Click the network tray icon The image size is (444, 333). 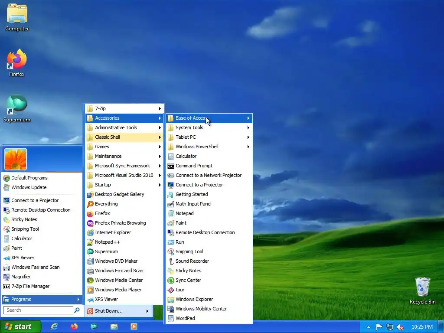pos(390,327)
